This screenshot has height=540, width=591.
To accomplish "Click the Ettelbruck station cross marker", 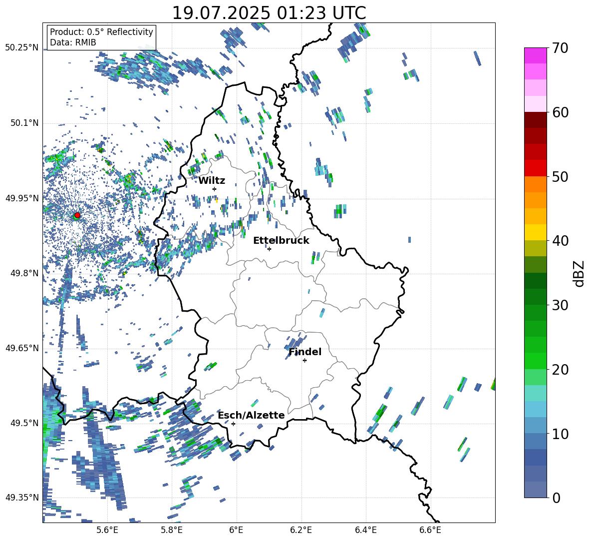I will pos(269,249).
